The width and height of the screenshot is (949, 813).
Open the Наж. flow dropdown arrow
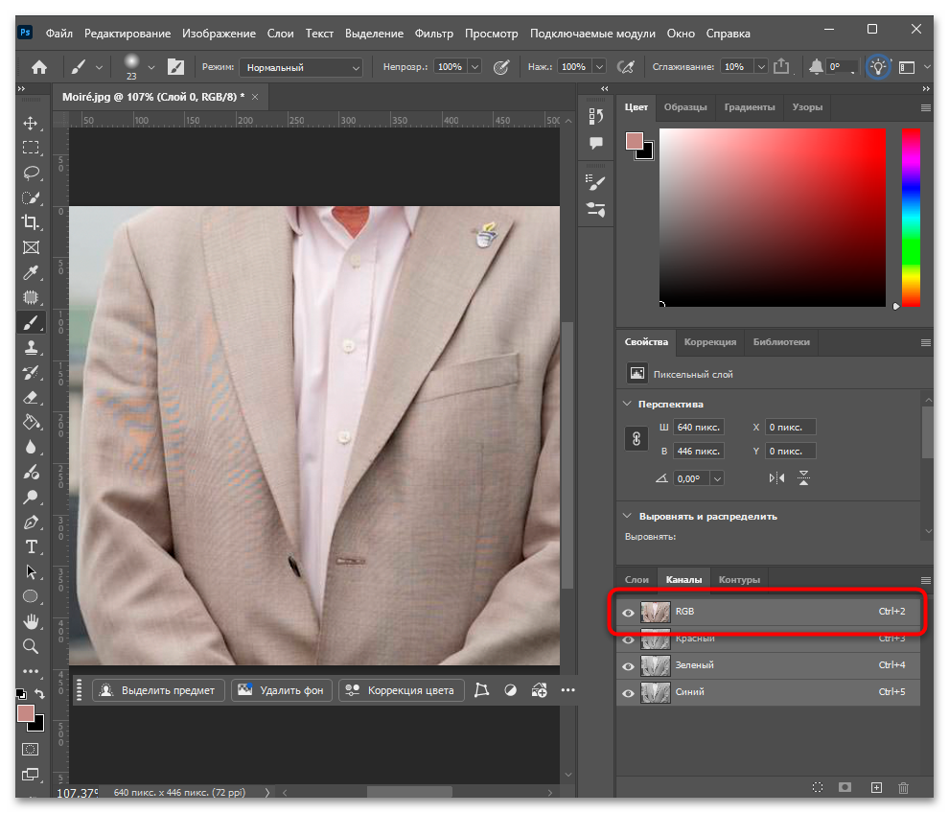(x=599, y=67)
